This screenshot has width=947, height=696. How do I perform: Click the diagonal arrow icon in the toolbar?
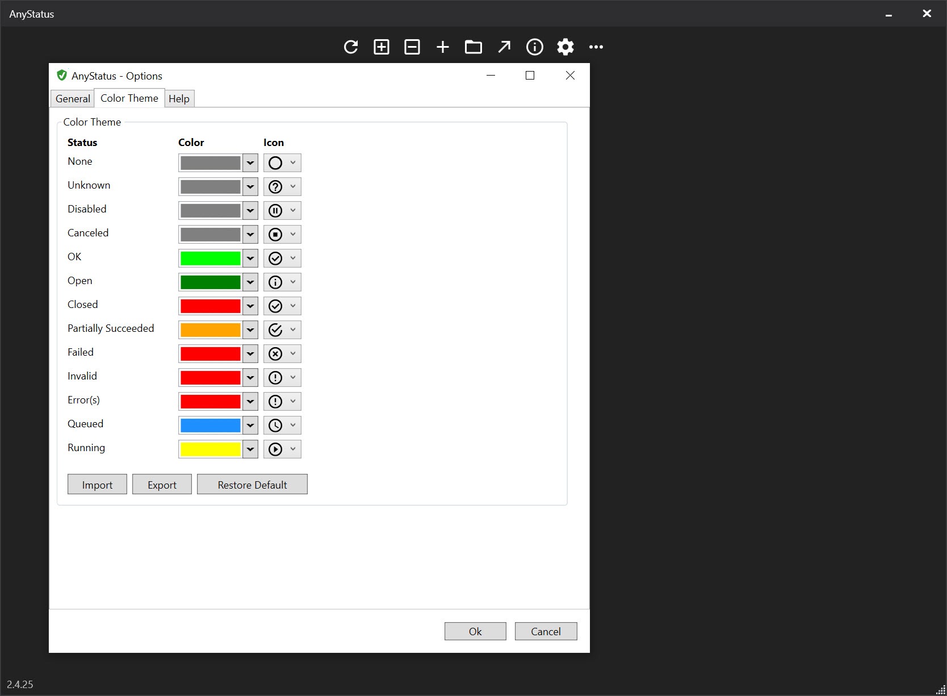point(504,47)
